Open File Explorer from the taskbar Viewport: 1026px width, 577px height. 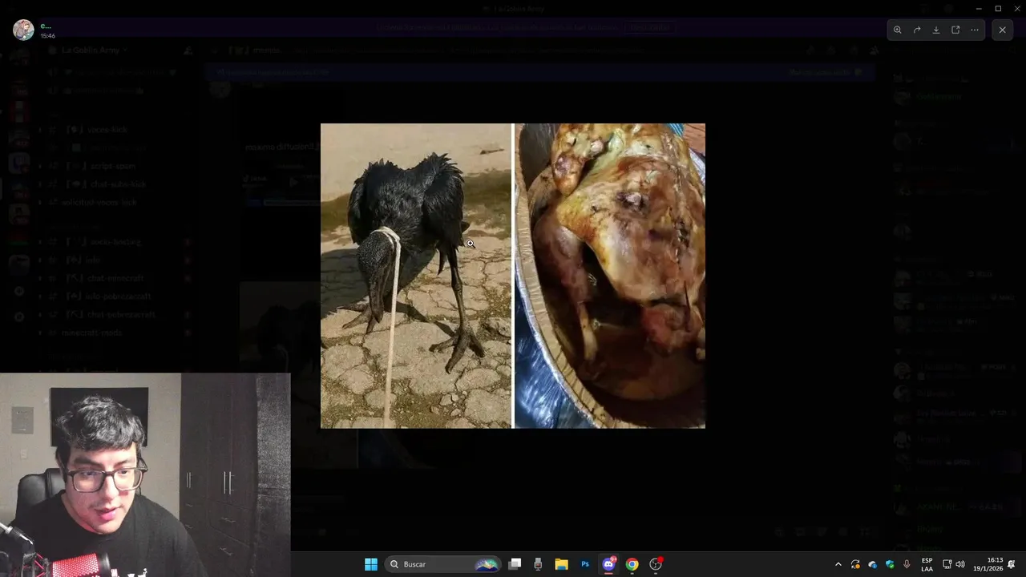coord(562,564)
